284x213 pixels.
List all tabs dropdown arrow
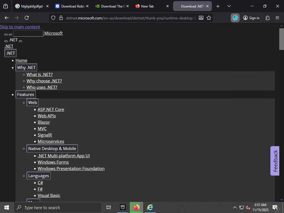pos(229,6)
